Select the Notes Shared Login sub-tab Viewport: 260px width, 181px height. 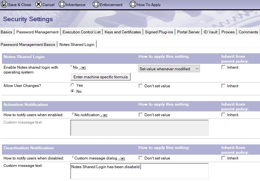pyautogui.click(x=77, y=45)
